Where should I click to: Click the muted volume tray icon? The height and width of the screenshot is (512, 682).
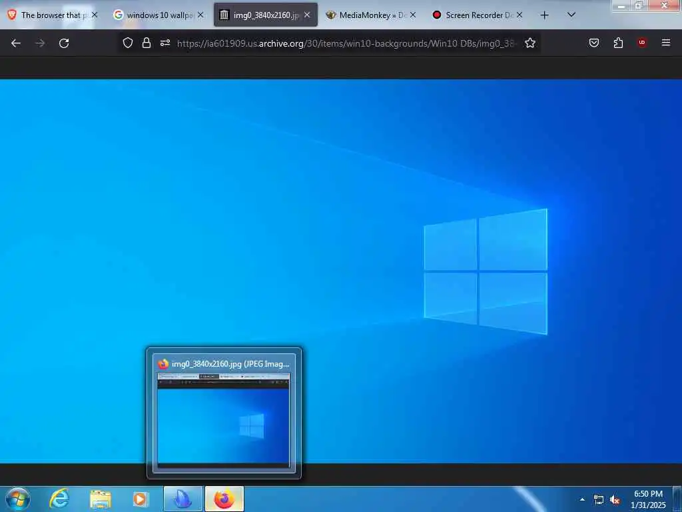click(x=615, y=500)
